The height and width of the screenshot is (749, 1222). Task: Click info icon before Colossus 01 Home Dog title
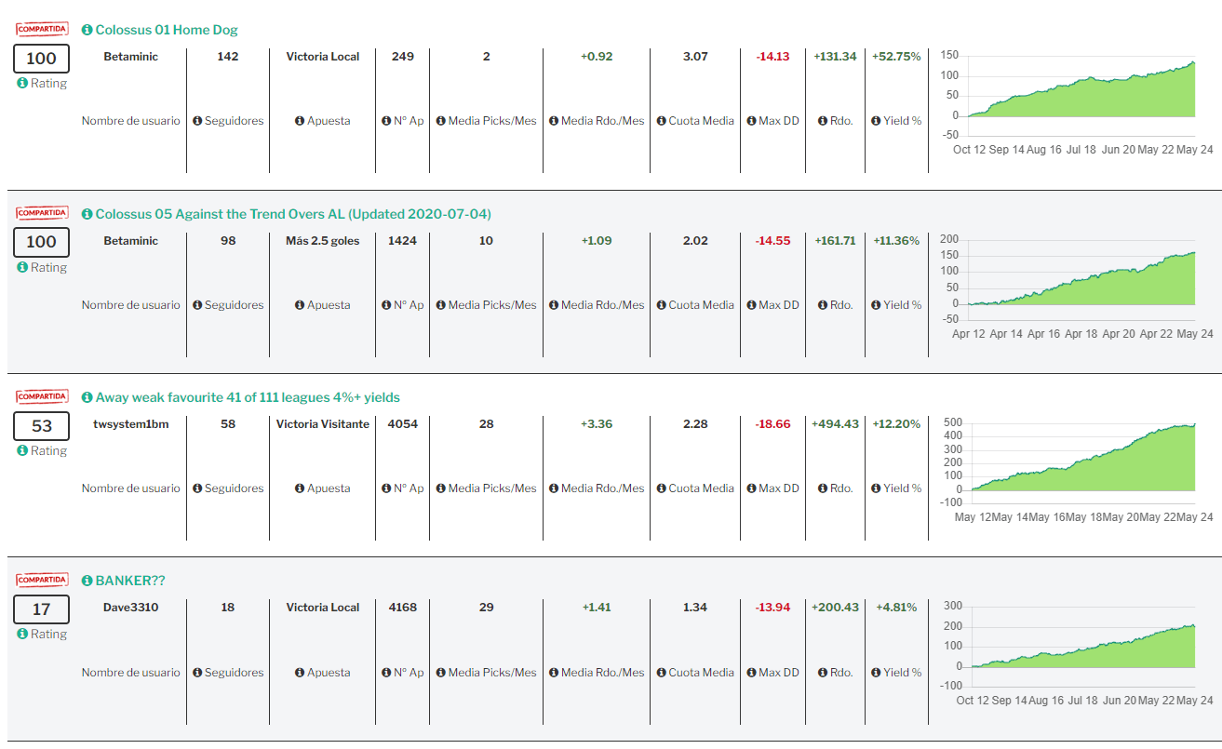pyautogui.click(x=87, y=30)
